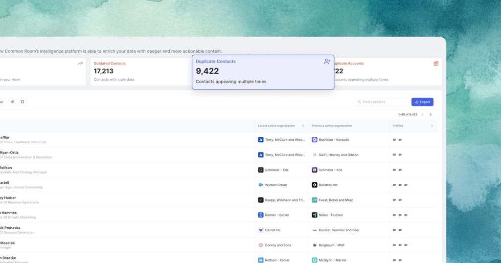
Task: Click Balistreri Inc logo icon
Action: click(315, 185)
